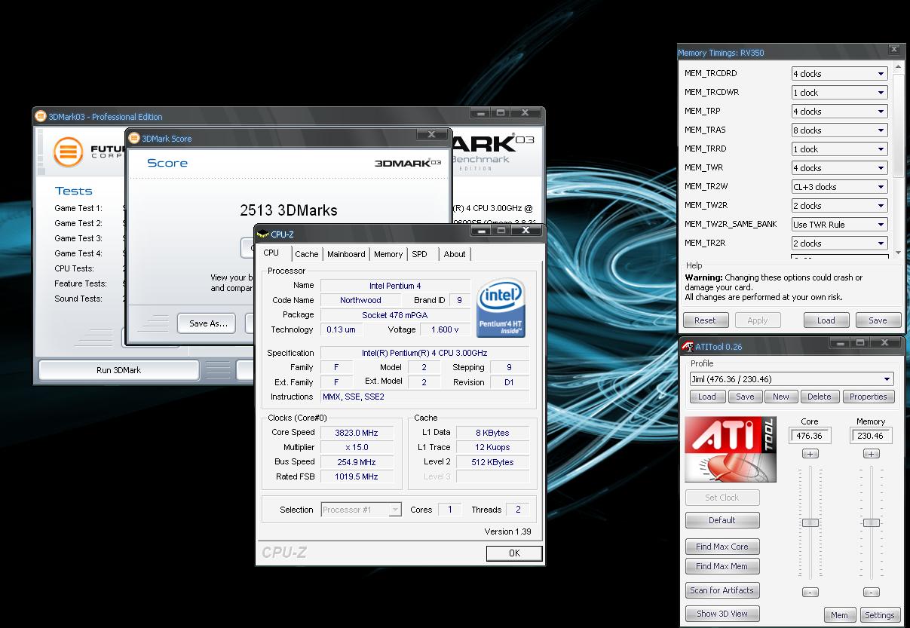Switch to CPU-Z Cache tab

(307, 254)
